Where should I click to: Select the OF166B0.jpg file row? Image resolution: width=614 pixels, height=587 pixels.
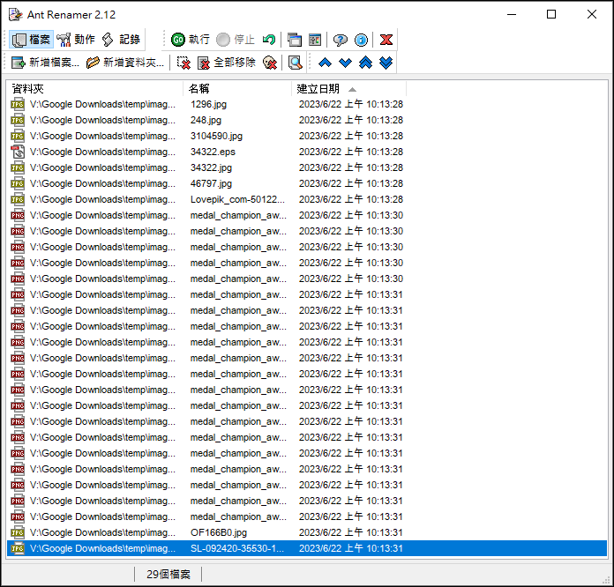307,532
